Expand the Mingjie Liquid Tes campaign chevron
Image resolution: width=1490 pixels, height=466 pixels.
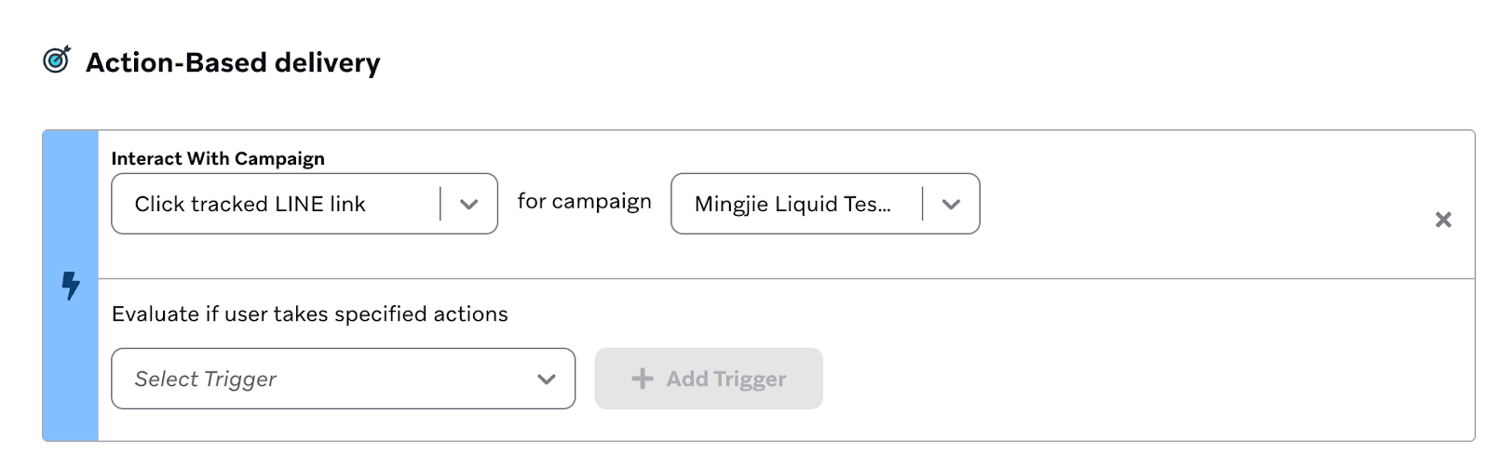[x=951, y=204]
